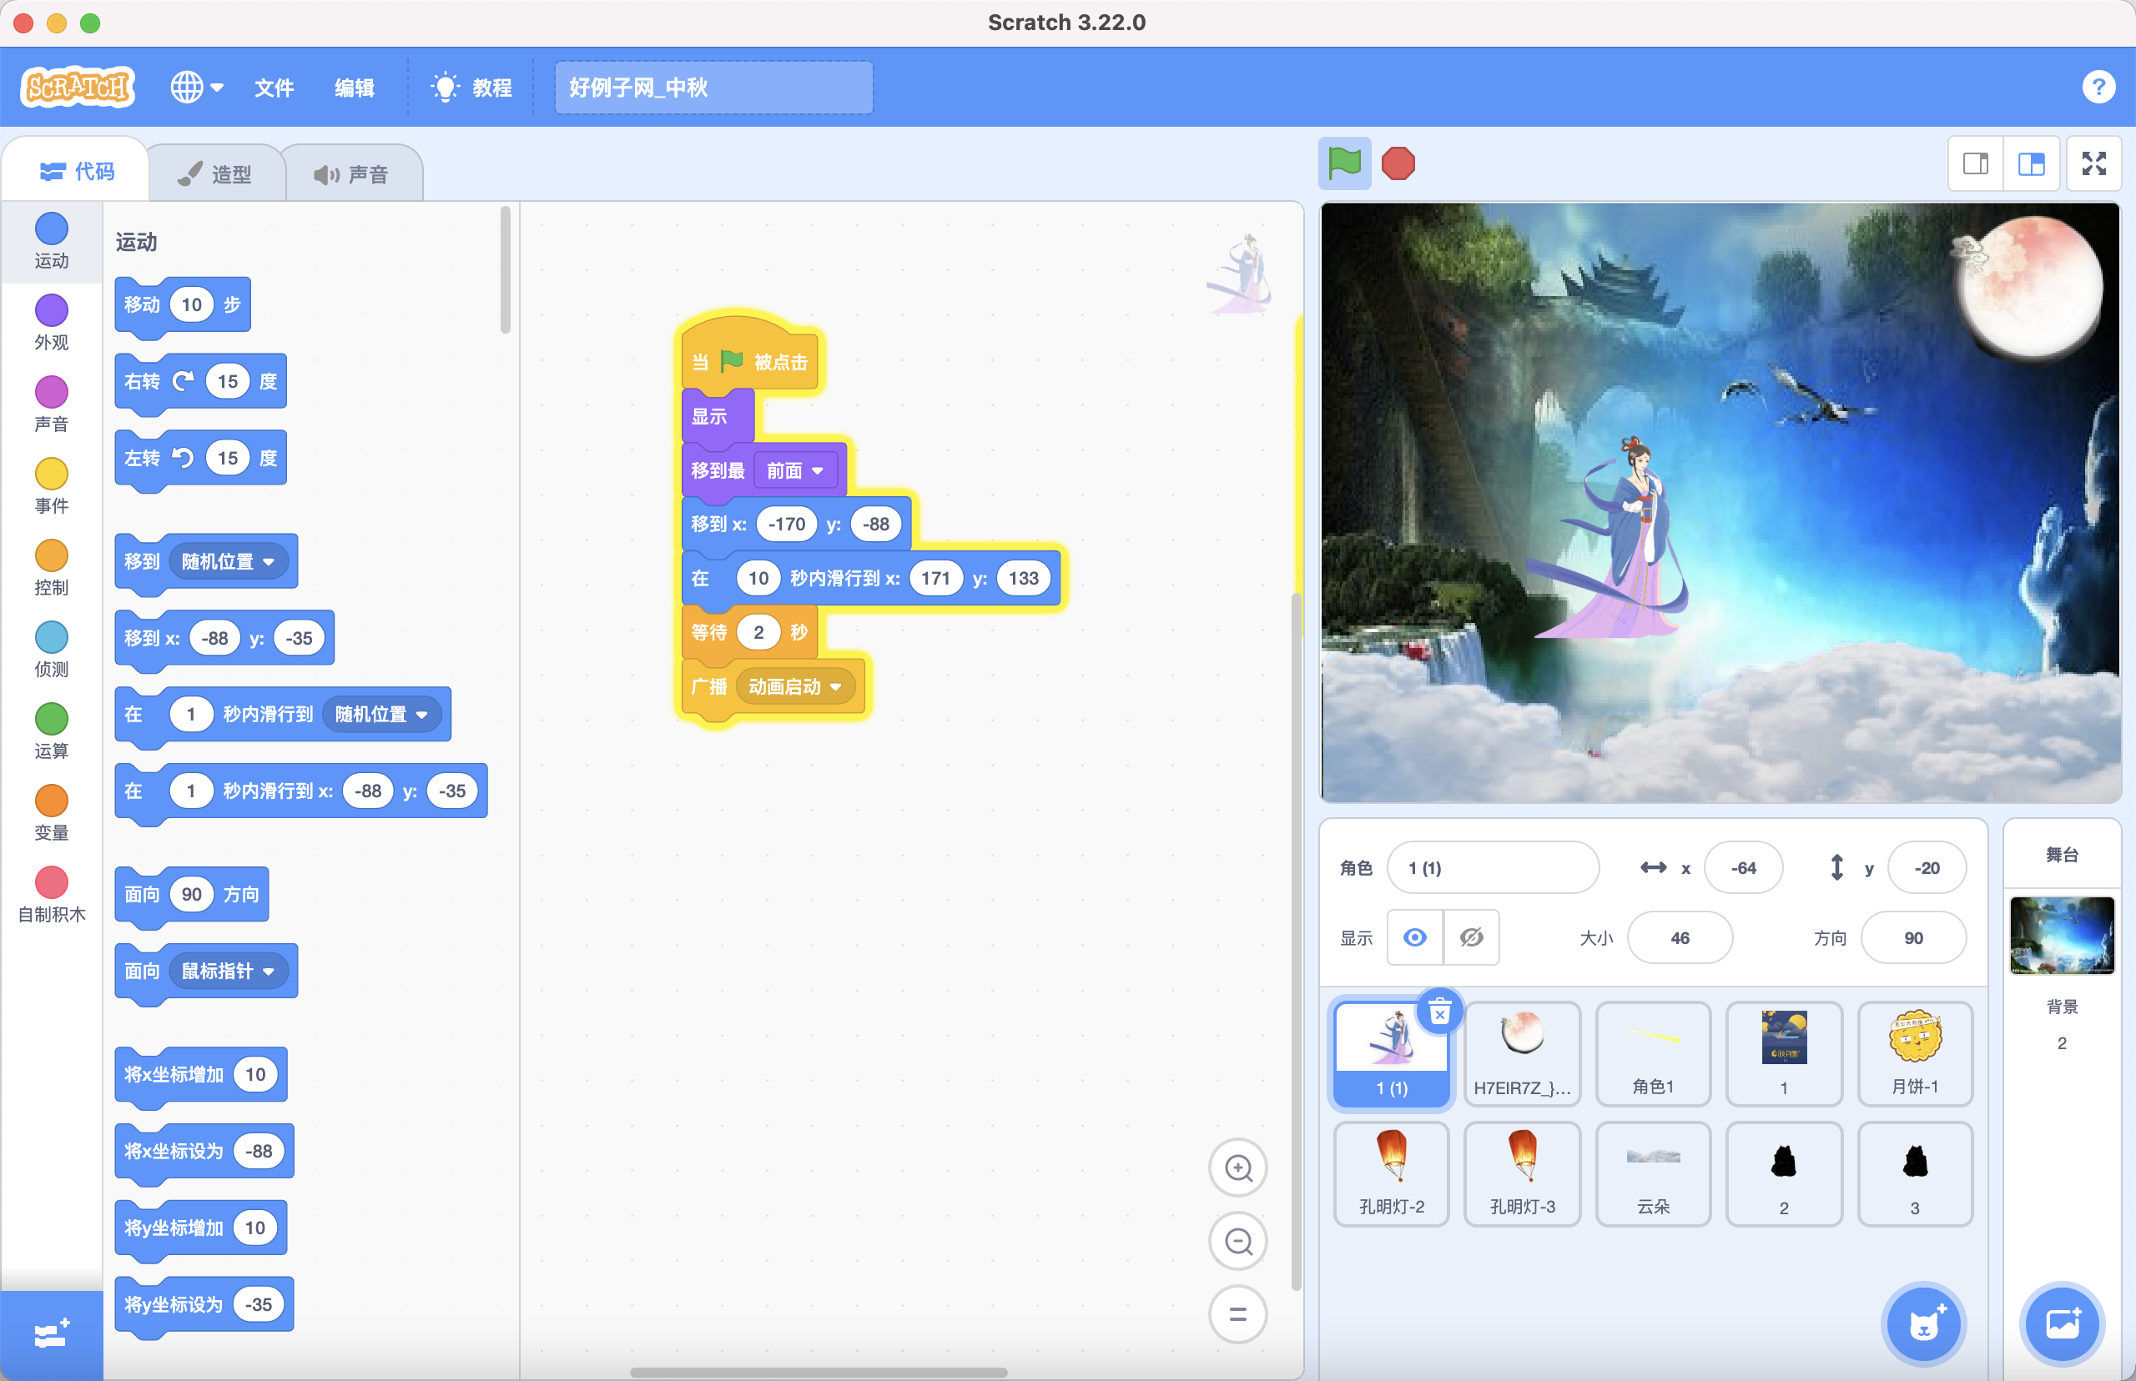
Task: Click the choose a backdrop button
Action: 2062,1323
